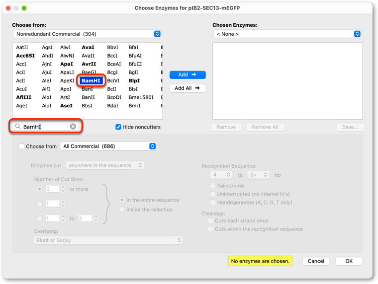Select AhdI in the enzyme list
This screenshot has height=284, width=378.
click(47, 56)
